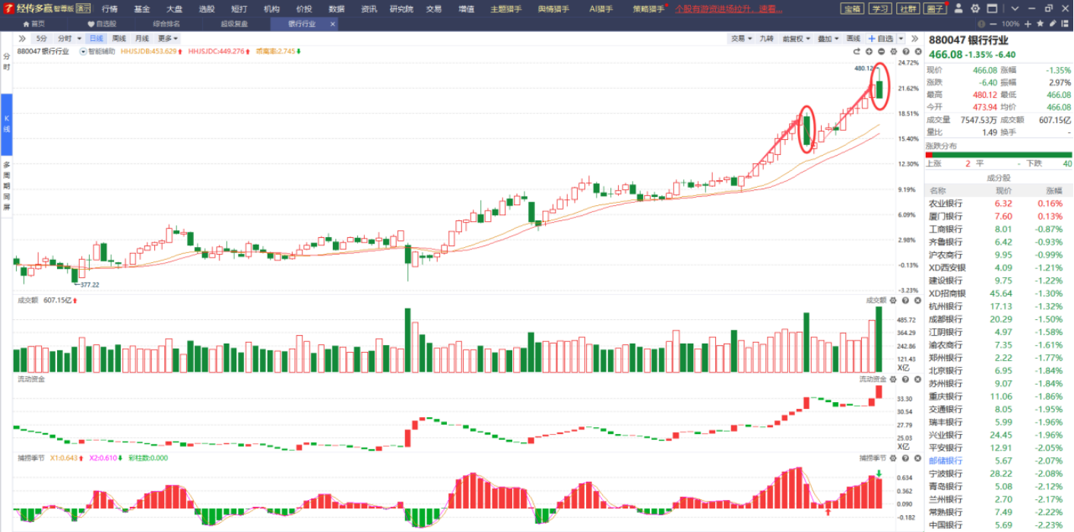Image resolution: width=1074 pixels, height=532 pixels.
Task: Close the 流动资金 indicator panel
Action: 917,378
